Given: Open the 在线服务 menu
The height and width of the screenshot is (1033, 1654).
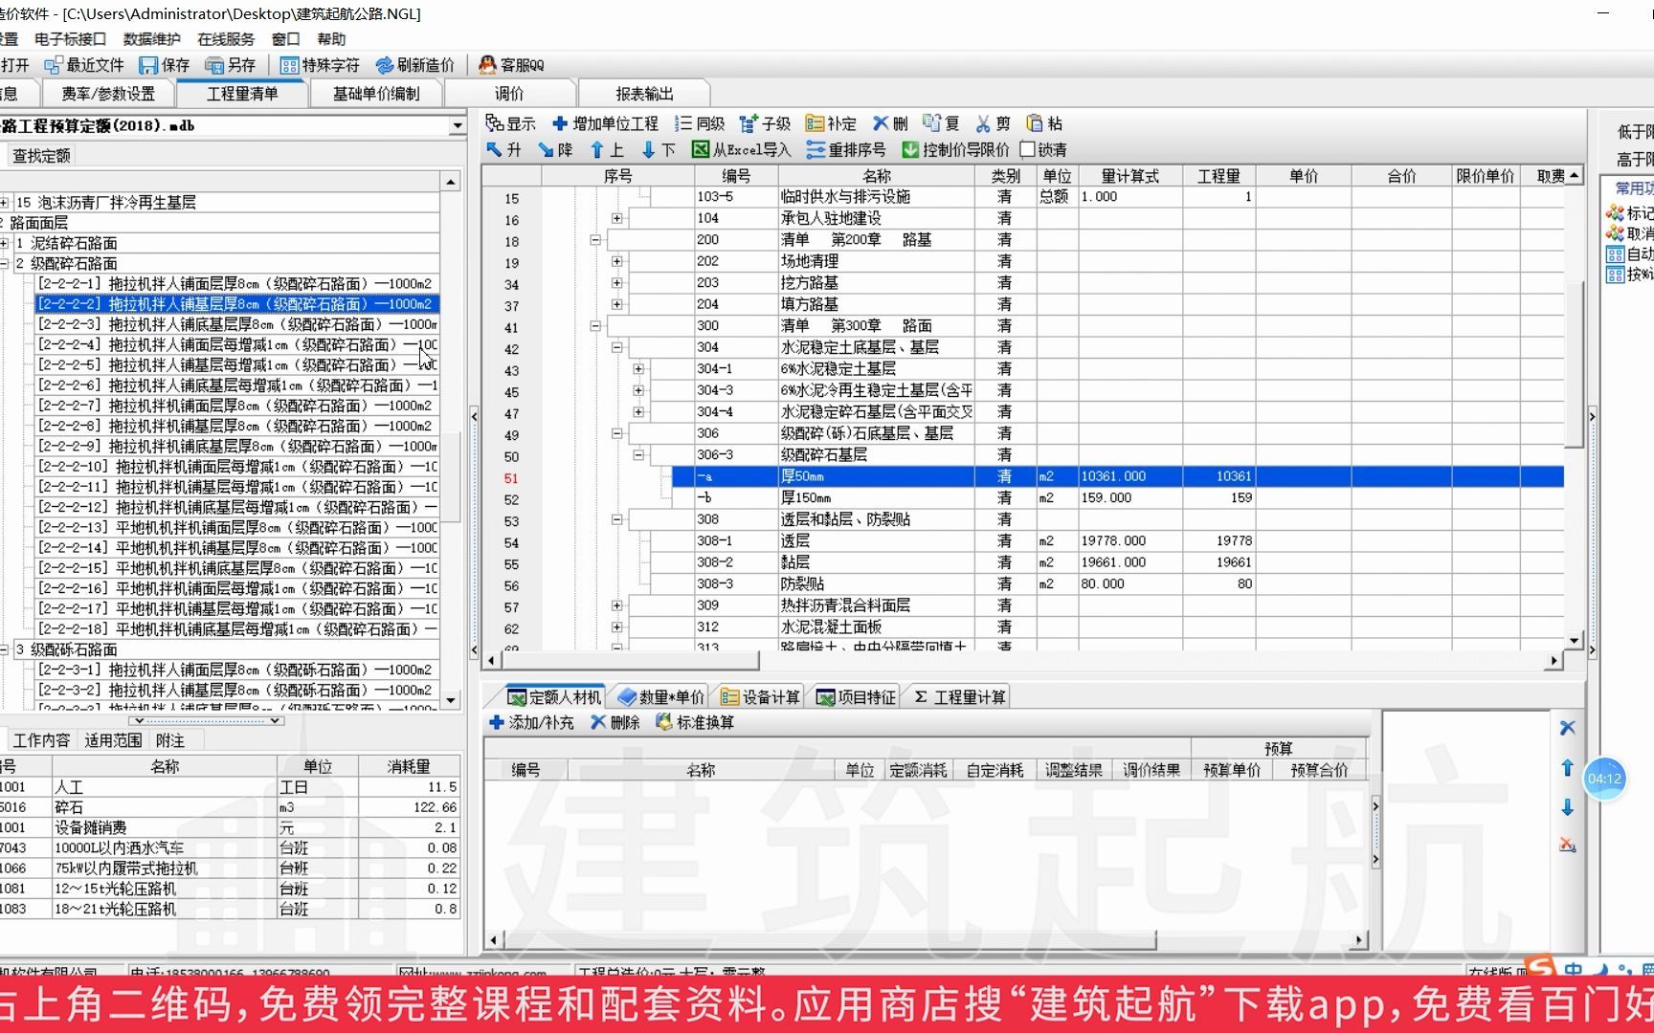Looking at the screenshot, I should click(x=226, y=39).
